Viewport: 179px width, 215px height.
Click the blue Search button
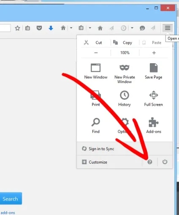(x=11, y=198)
